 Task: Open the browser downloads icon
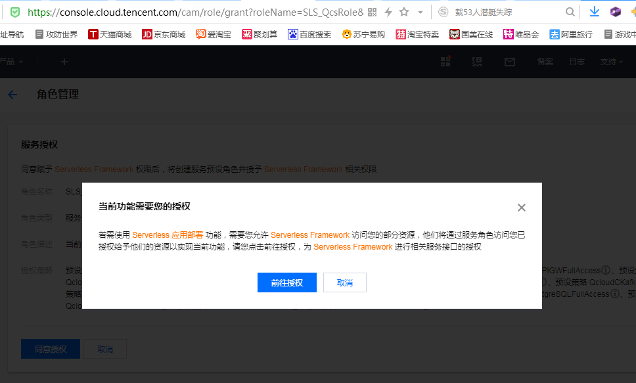coord(594,12)
